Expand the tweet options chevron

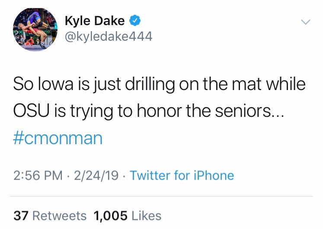[x=305, y=22]
